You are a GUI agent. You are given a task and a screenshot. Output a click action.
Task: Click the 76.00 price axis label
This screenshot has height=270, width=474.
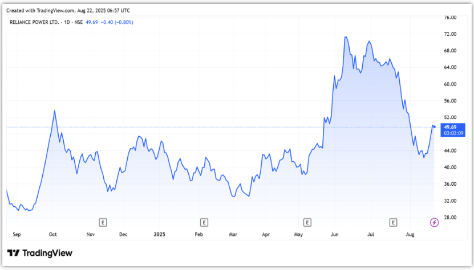point(450,18)
